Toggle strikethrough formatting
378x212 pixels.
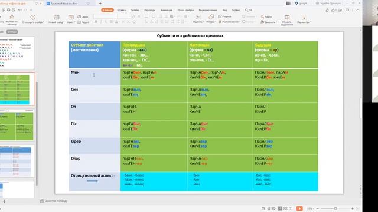coord(112,22)
